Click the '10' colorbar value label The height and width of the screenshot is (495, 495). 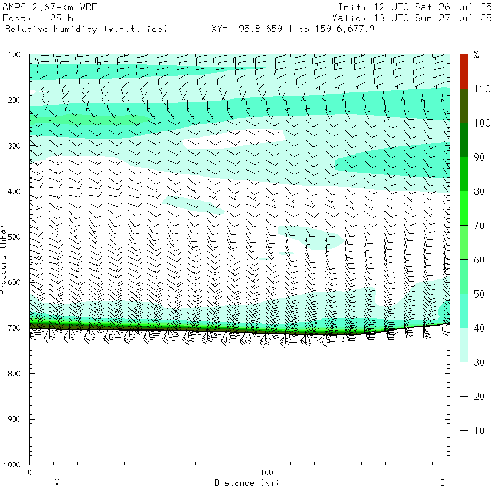[x=479, y=431]
